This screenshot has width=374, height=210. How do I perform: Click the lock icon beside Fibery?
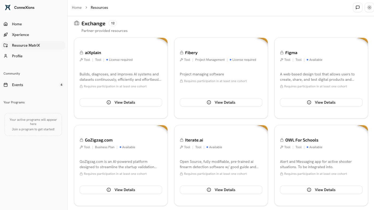(182, 53)
